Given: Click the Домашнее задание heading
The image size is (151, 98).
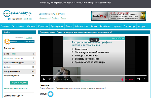Looking at the screenshot, I should (x=14, y=96).
